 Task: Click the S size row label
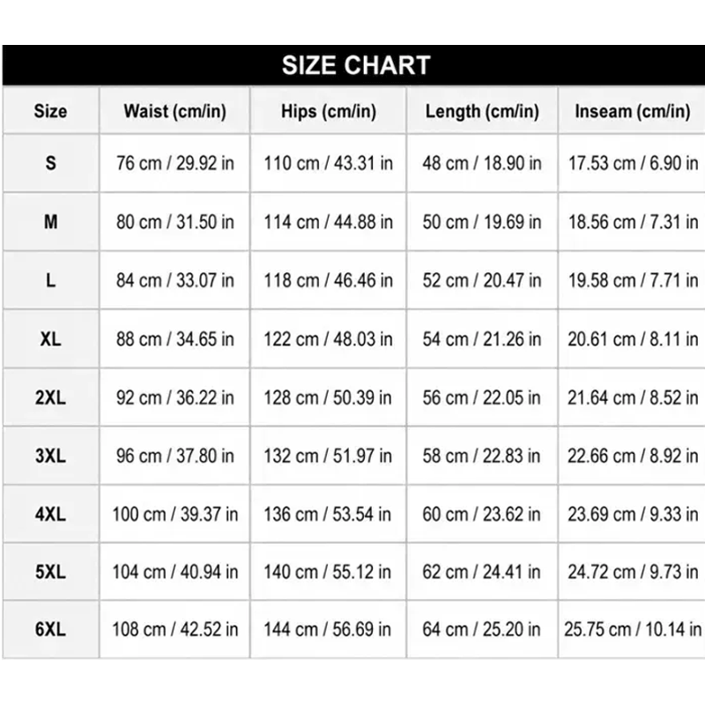coord(51,163)
